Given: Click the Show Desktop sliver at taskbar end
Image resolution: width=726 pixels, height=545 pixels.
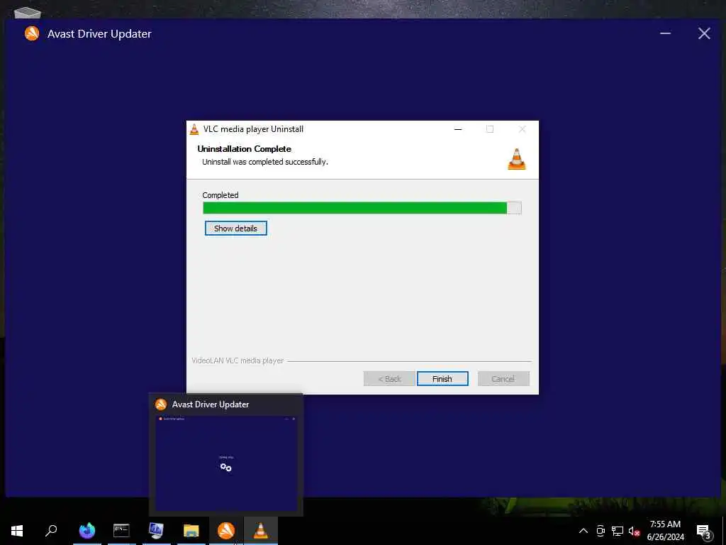Looking at the screenshot, I should (x=724, y=531).
